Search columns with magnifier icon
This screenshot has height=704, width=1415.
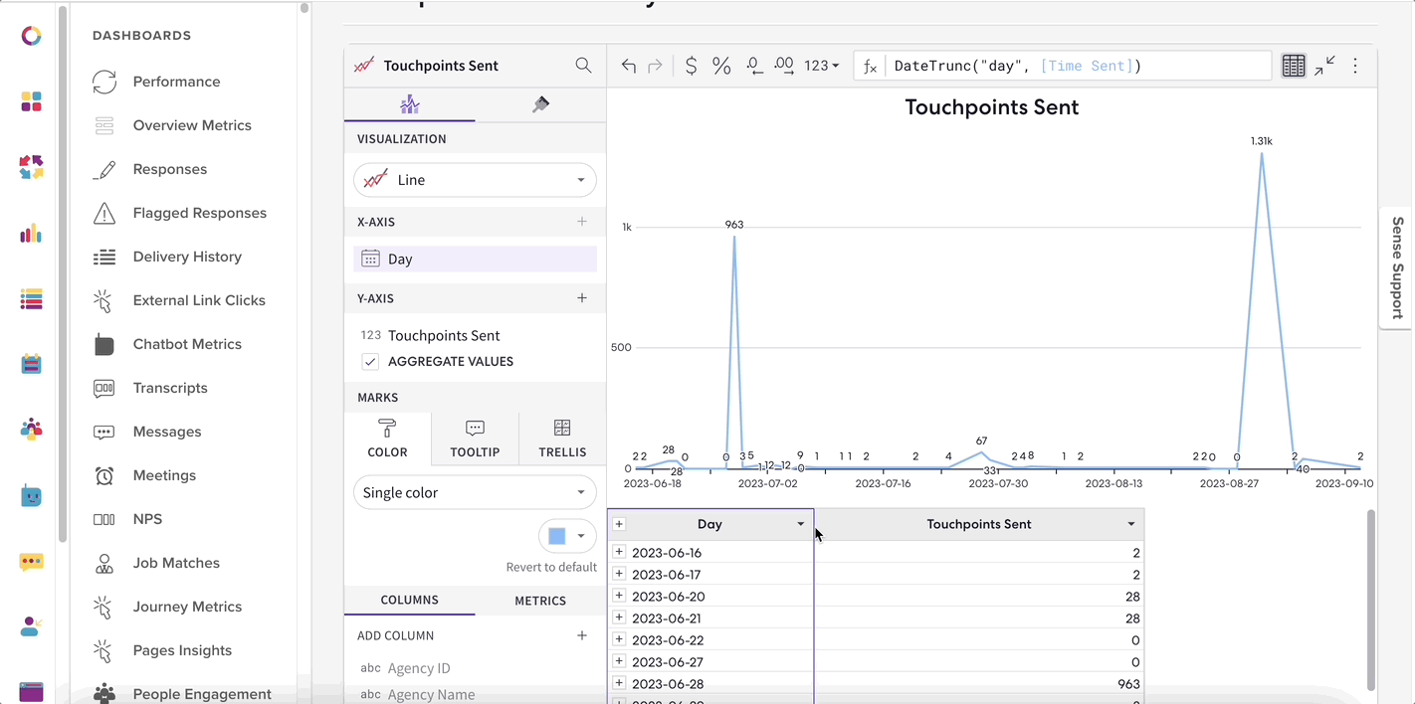tap(583, 65)
